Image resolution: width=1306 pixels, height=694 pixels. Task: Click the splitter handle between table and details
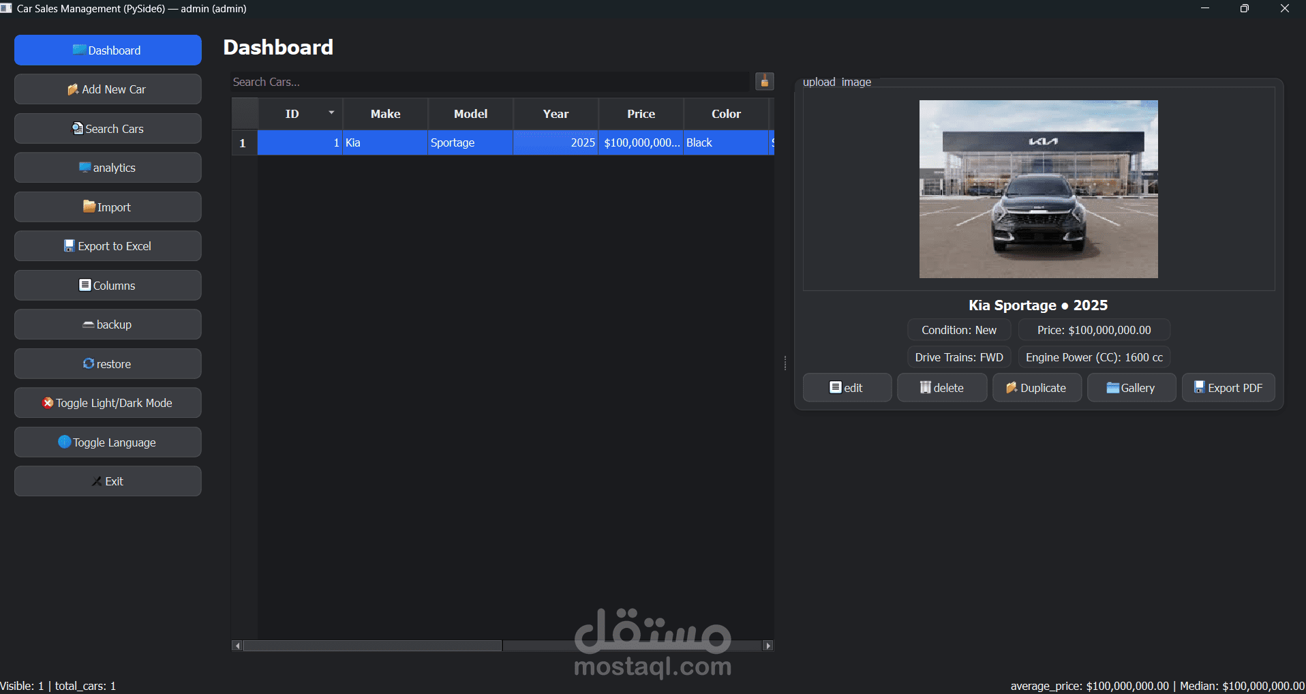[785, 363]
